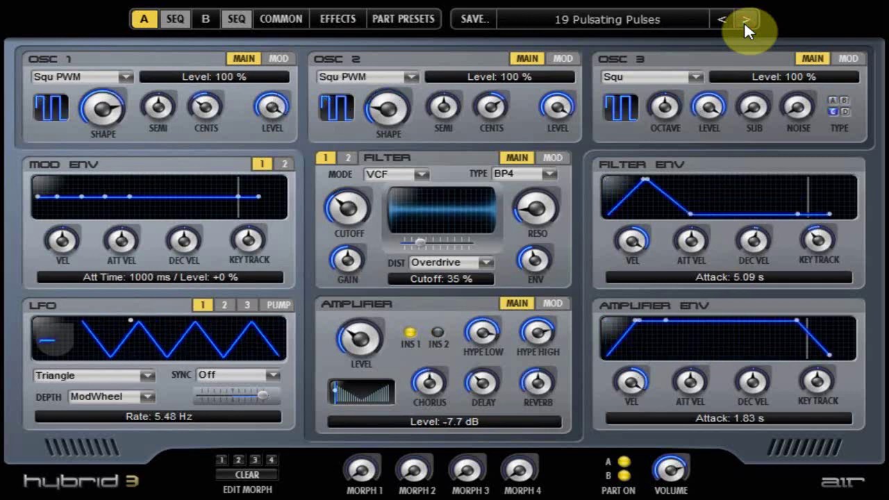This screenshot has height=500, width=889.
Task: Click the REVERB knob
Action: (538, 382)
